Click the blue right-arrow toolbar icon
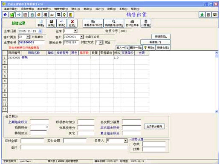 tap(19, 14)
